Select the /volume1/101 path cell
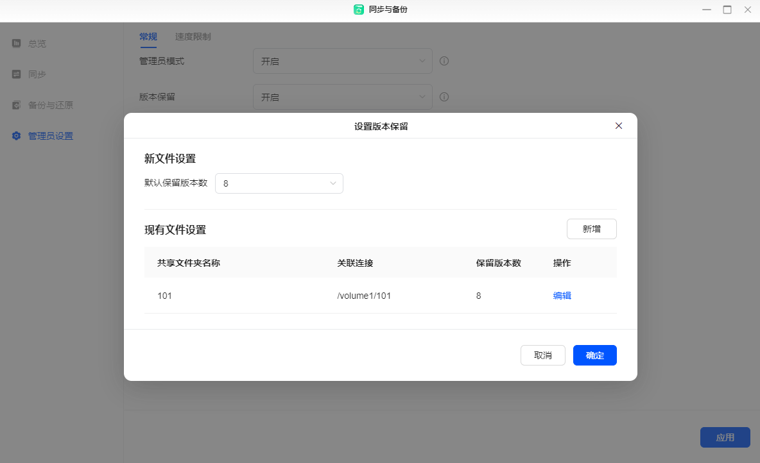The image size is (760, 463). [x=364, y=296]
